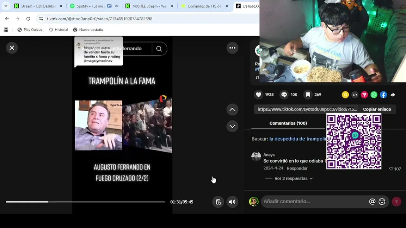Go to the previous video with up arrow
406x228 pixels.
pyautogui.click(x=232, y=110)
